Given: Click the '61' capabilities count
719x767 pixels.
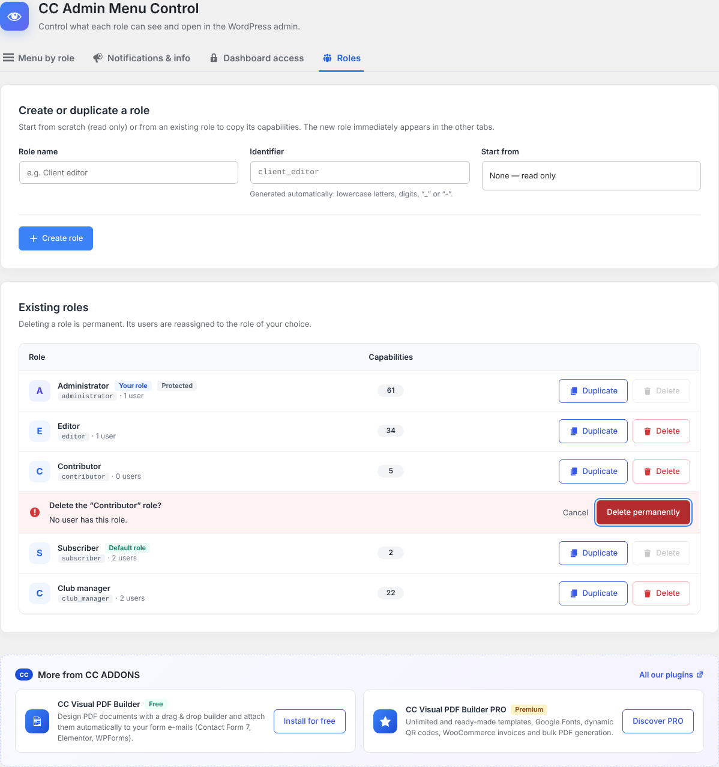Looking at the screenshot, I should [x=391, y=390].
